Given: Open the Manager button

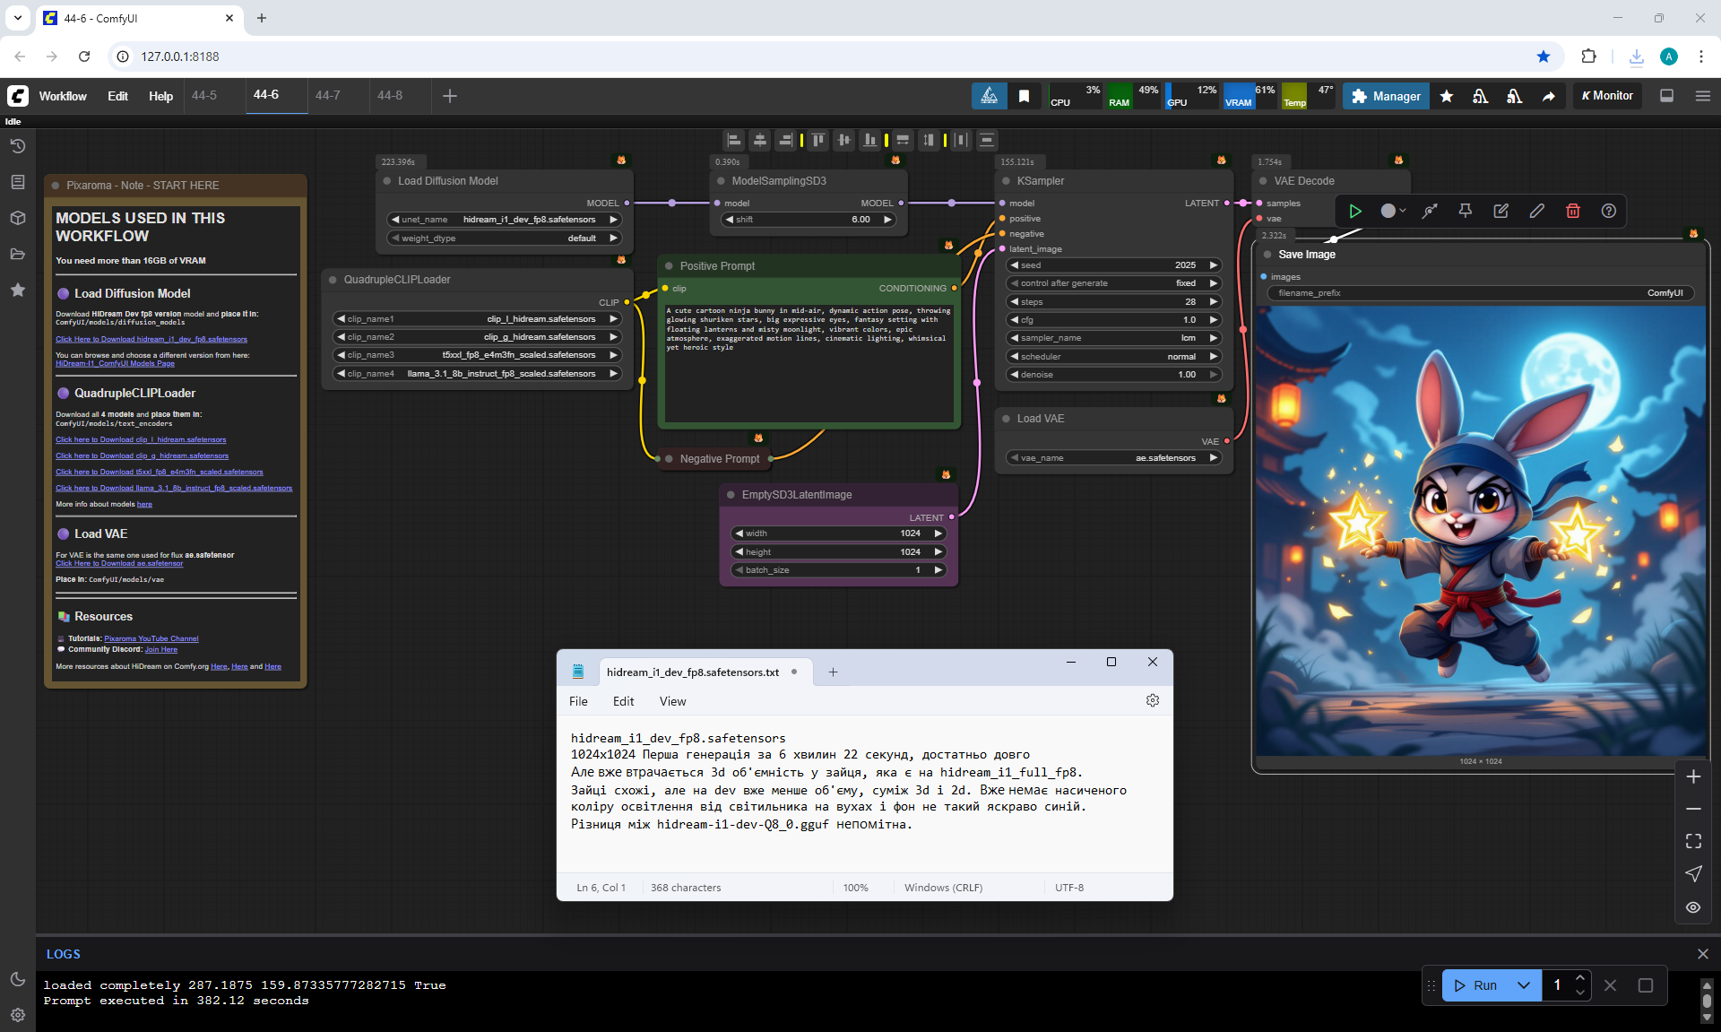Looking at the screenshot, I should click(x=1386, y=96).
